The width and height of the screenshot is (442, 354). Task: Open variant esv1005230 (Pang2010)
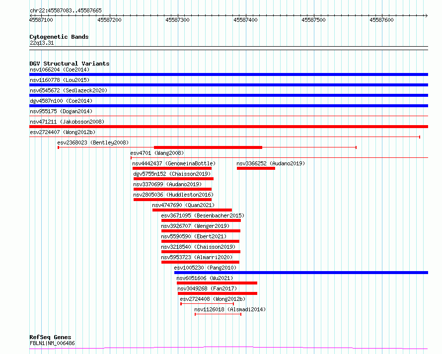[x=205, y=268]
